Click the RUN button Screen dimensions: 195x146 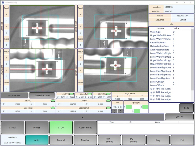tap(186, 108)
